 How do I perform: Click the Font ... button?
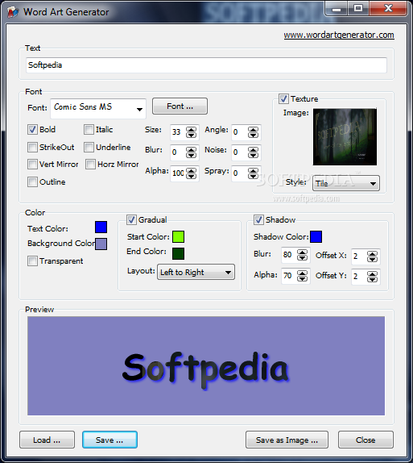180,106
